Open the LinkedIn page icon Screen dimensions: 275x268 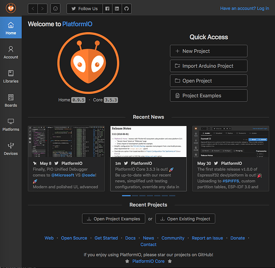tap(117, 9)
